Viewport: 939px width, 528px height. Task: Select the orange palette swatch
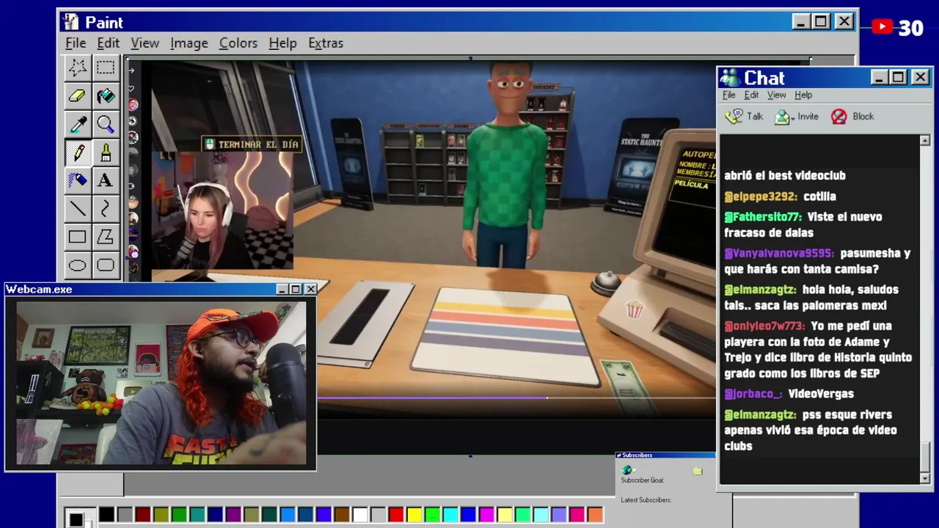595,515
